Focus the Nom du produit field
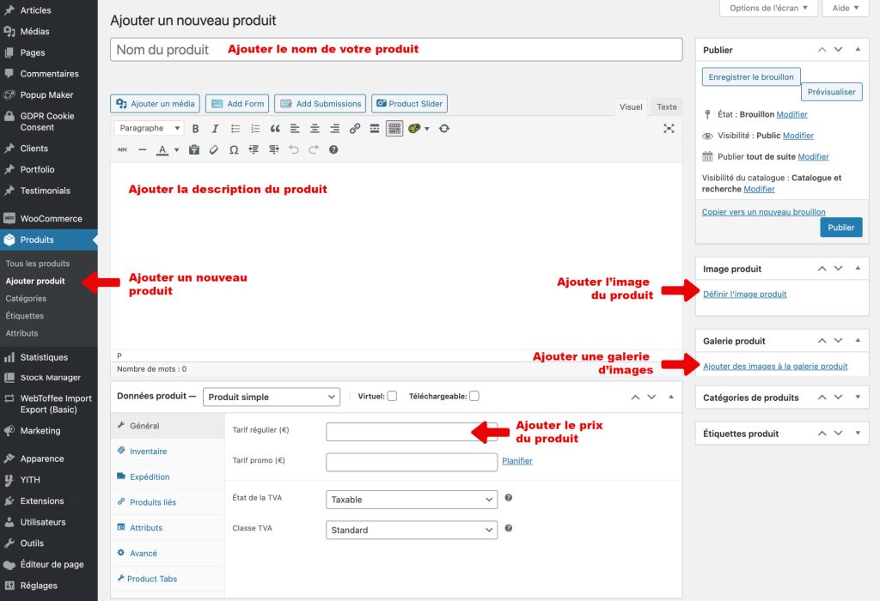Image resolution: width=880 pixels, height=601 pixels. point(396,49)
